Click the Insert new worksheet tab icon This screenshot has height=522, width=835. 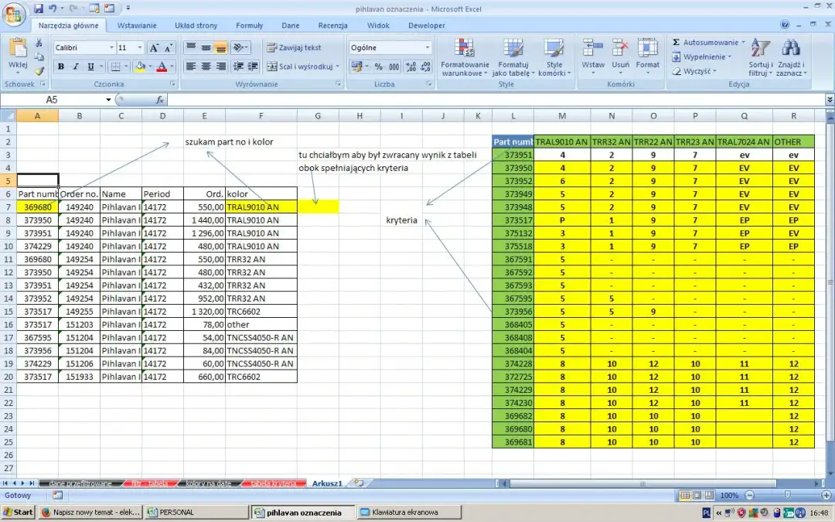[360, 483]
